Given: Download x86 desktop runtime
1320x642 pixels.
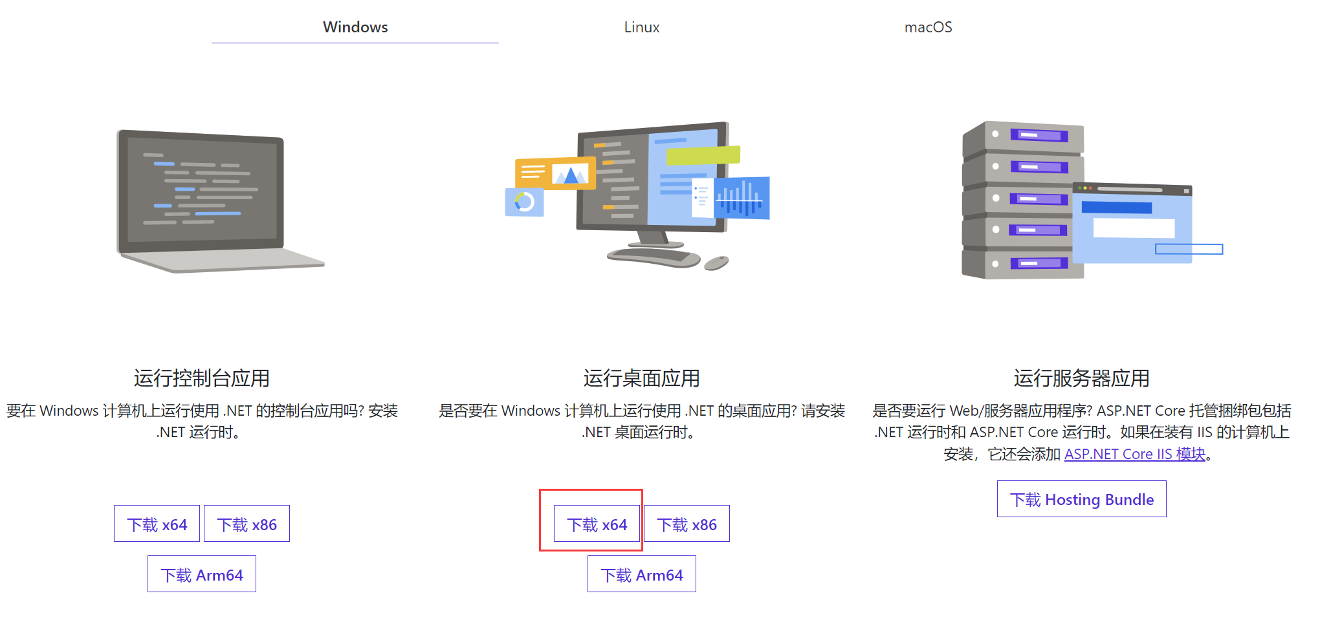Looking at the screenshot, I should tap(687, 524).
